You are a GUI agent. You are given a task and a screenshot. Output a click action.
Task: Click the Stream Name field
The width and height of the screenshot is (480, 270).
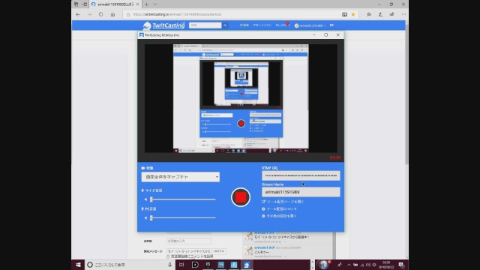point(301,192)
